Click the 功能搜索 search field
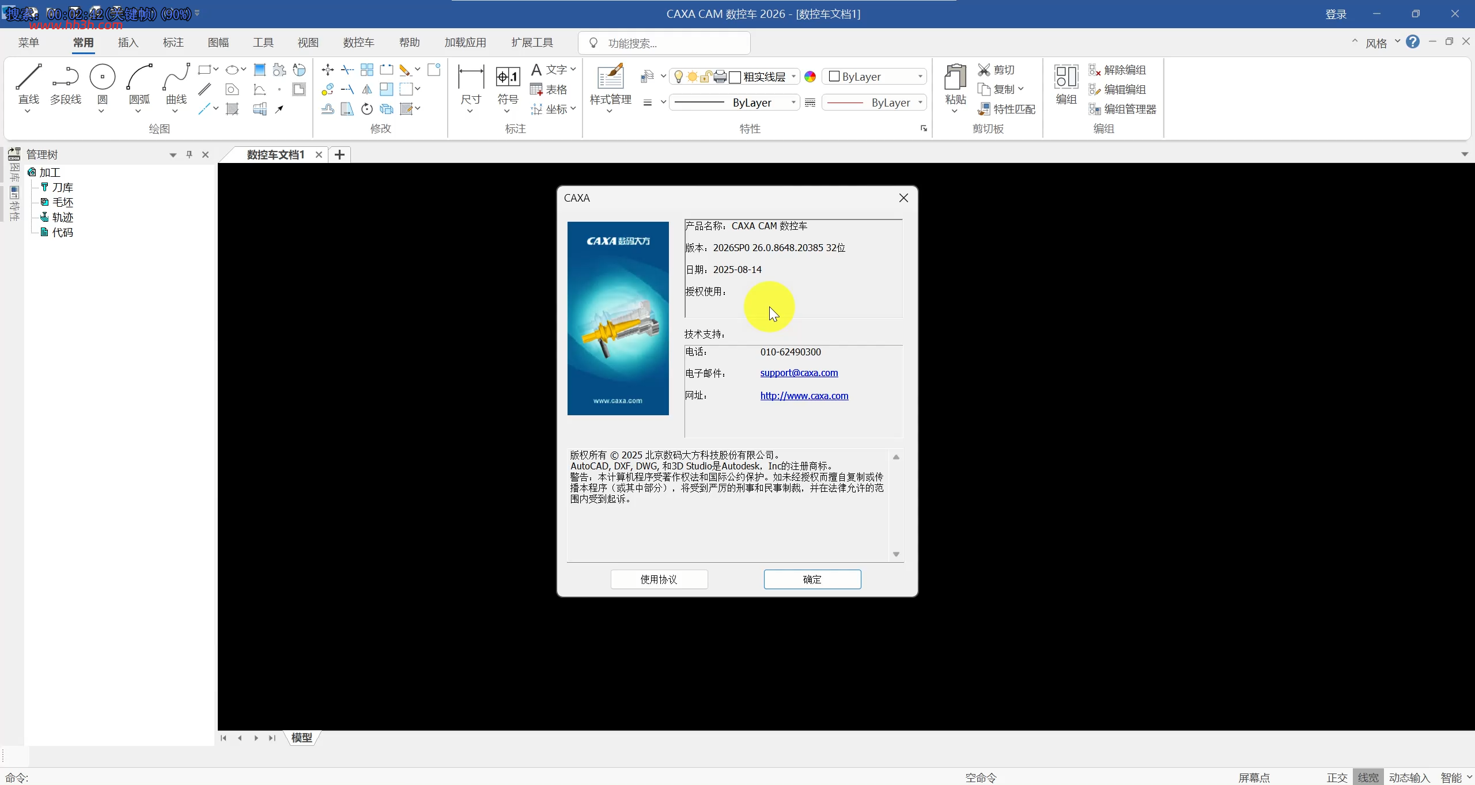This screenshot has width=1475, height=785. [664, 43]
